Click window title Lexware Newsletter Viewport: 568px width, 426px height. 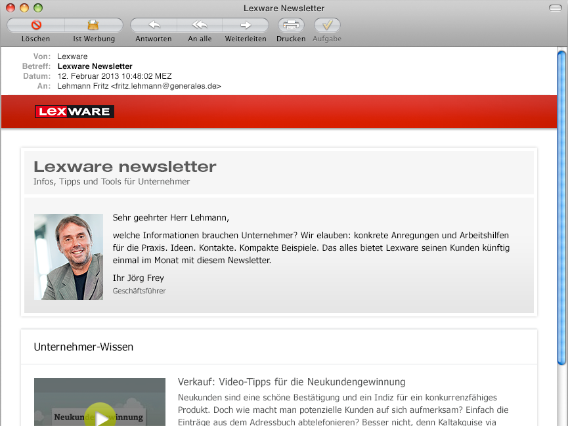[284, 8]
